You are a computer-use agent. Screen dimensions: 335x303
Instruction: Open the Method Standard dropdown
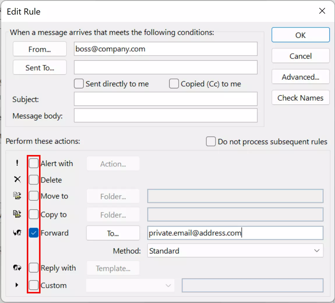(235, 251)
